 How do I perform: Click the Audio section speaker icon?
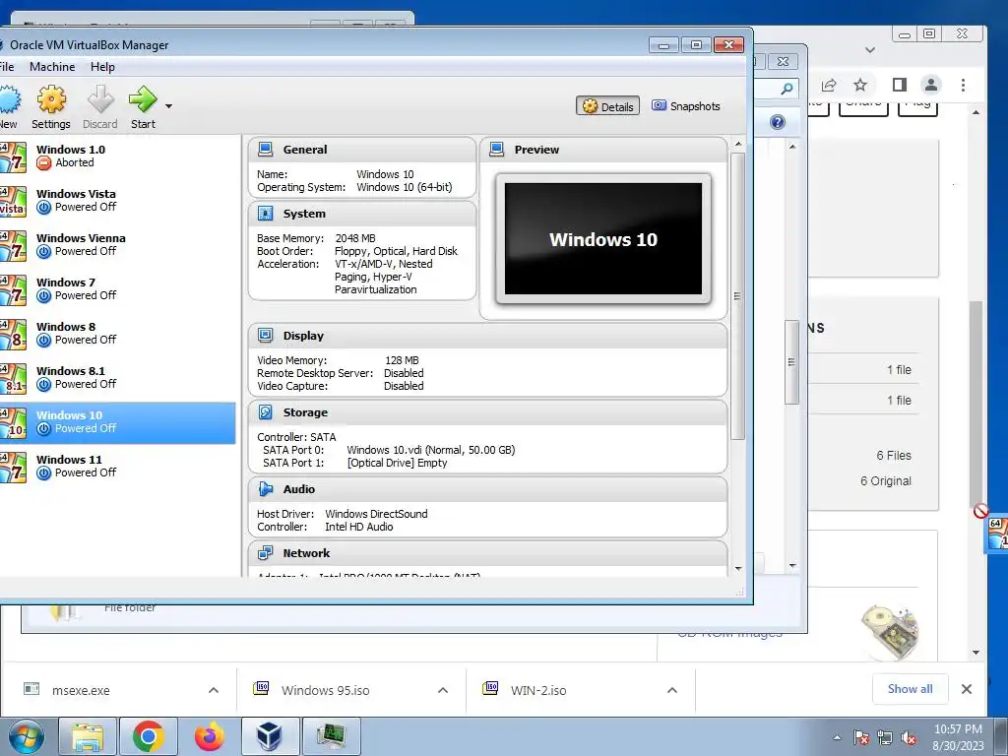(265, 489)
